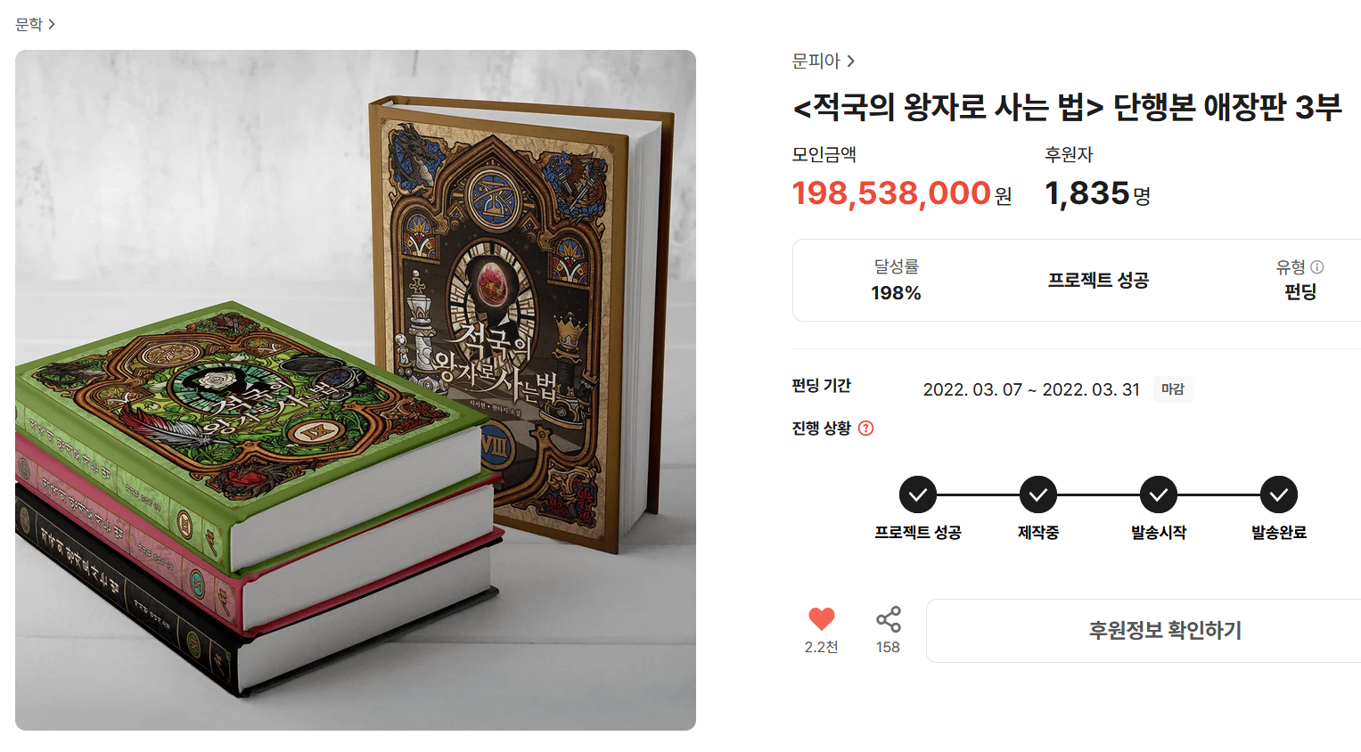Click the 프로젝트 성공 checkmark circle
Viewport: 1361px width, 752px height.
917,495
